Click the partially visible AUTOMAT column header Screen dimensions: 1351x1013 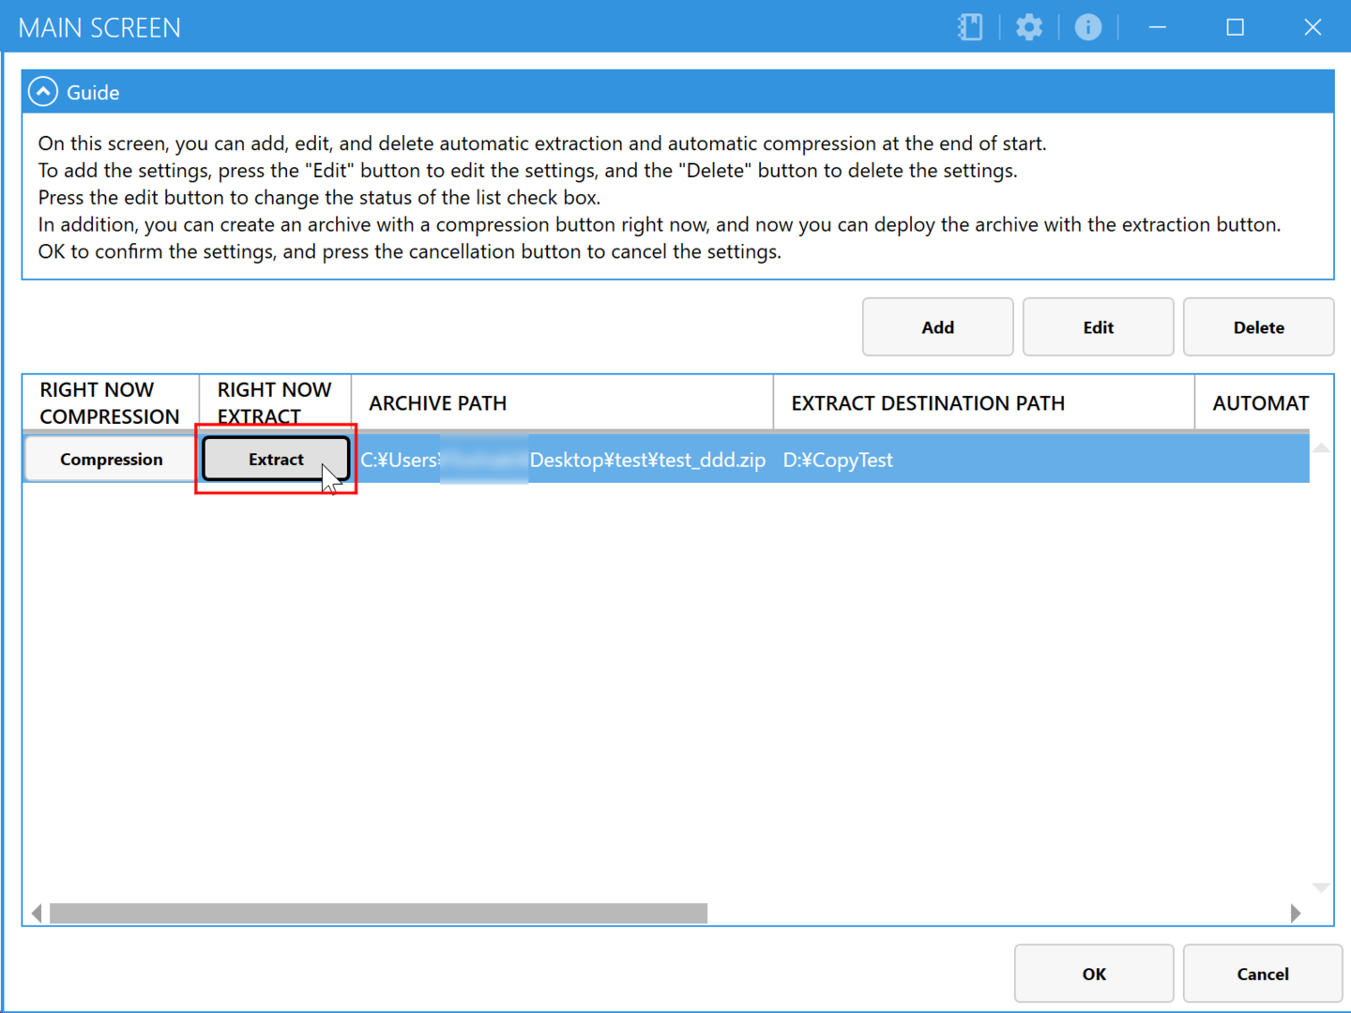(x=1260, y=403)
